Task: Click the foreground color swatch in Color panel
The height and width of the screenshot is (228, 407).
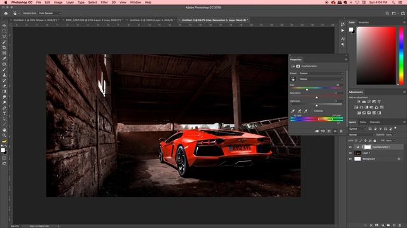Action: point(351,30)
